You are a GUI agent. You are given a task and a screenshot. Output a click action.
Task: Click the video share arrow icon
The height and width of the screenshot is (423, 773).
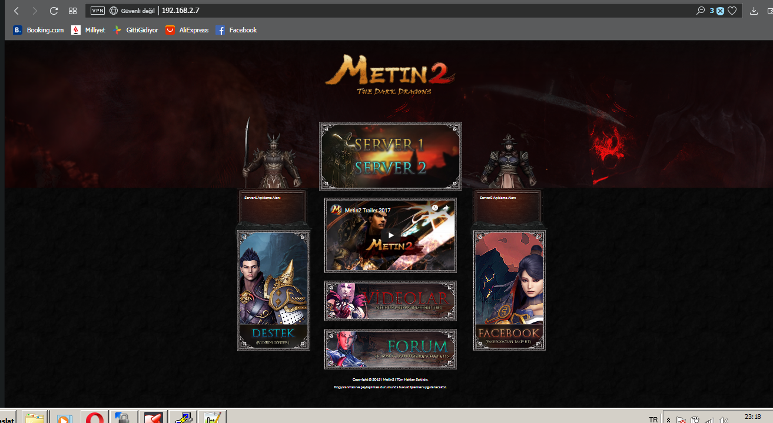coord(446,208)
